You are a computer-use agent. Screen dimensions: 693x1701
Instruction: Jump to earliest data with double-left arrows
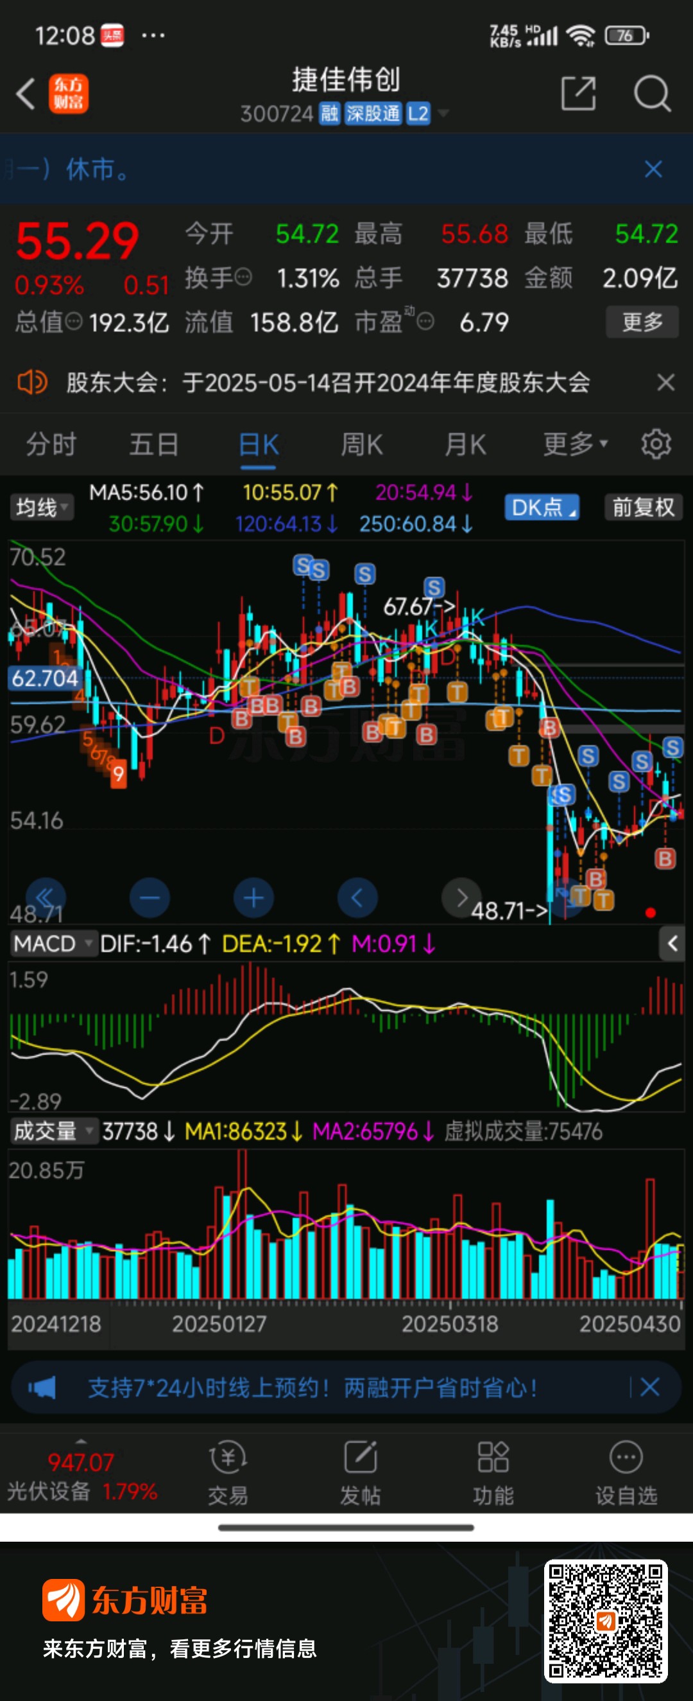(46, 897)
